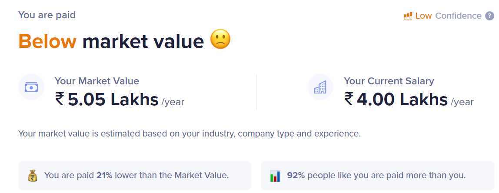
Task: Open the "21% lower than Market Value" card
Action: point(135,176)
